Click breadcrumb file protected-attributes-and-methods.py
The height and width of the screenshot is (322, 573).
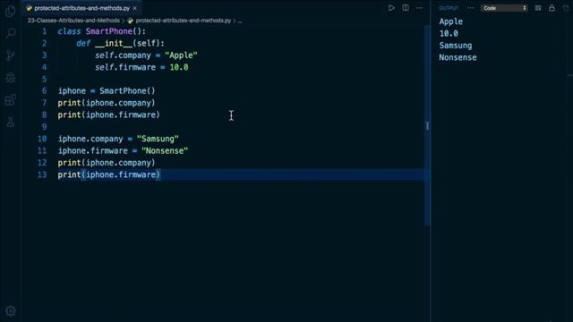(x=183, y=21)
